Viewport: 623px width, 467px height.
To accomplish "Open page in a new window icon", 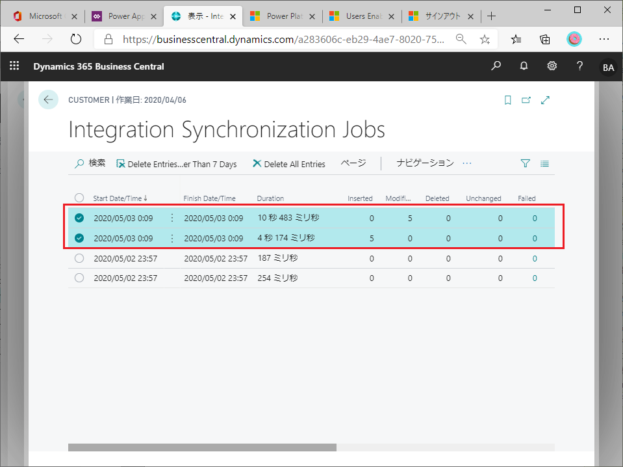I will [526, 100].
